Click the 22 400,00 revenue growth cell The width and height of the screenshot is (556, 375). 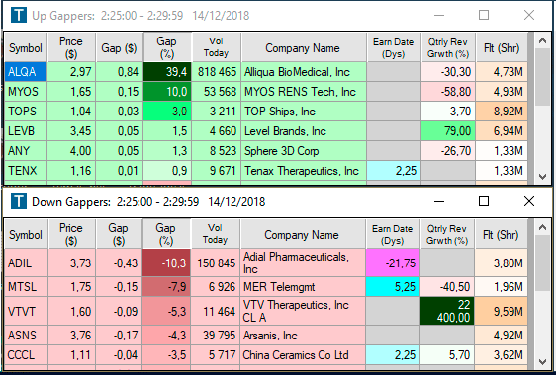(447, 311)
